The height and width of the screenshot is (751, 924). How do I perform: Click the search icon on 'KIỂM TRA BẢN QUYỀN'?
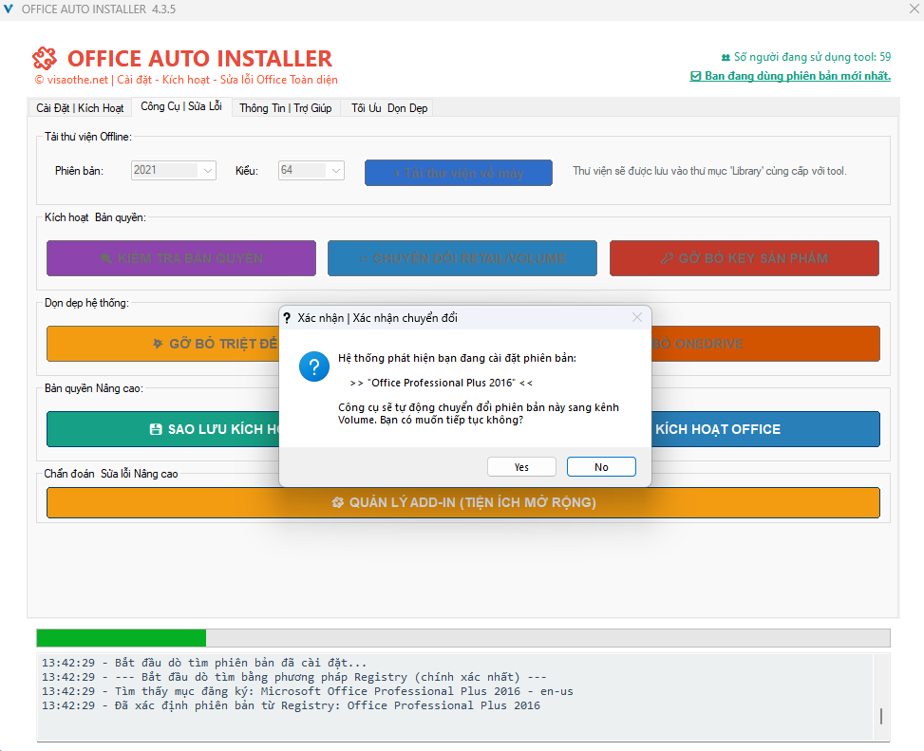coord(106,258)
